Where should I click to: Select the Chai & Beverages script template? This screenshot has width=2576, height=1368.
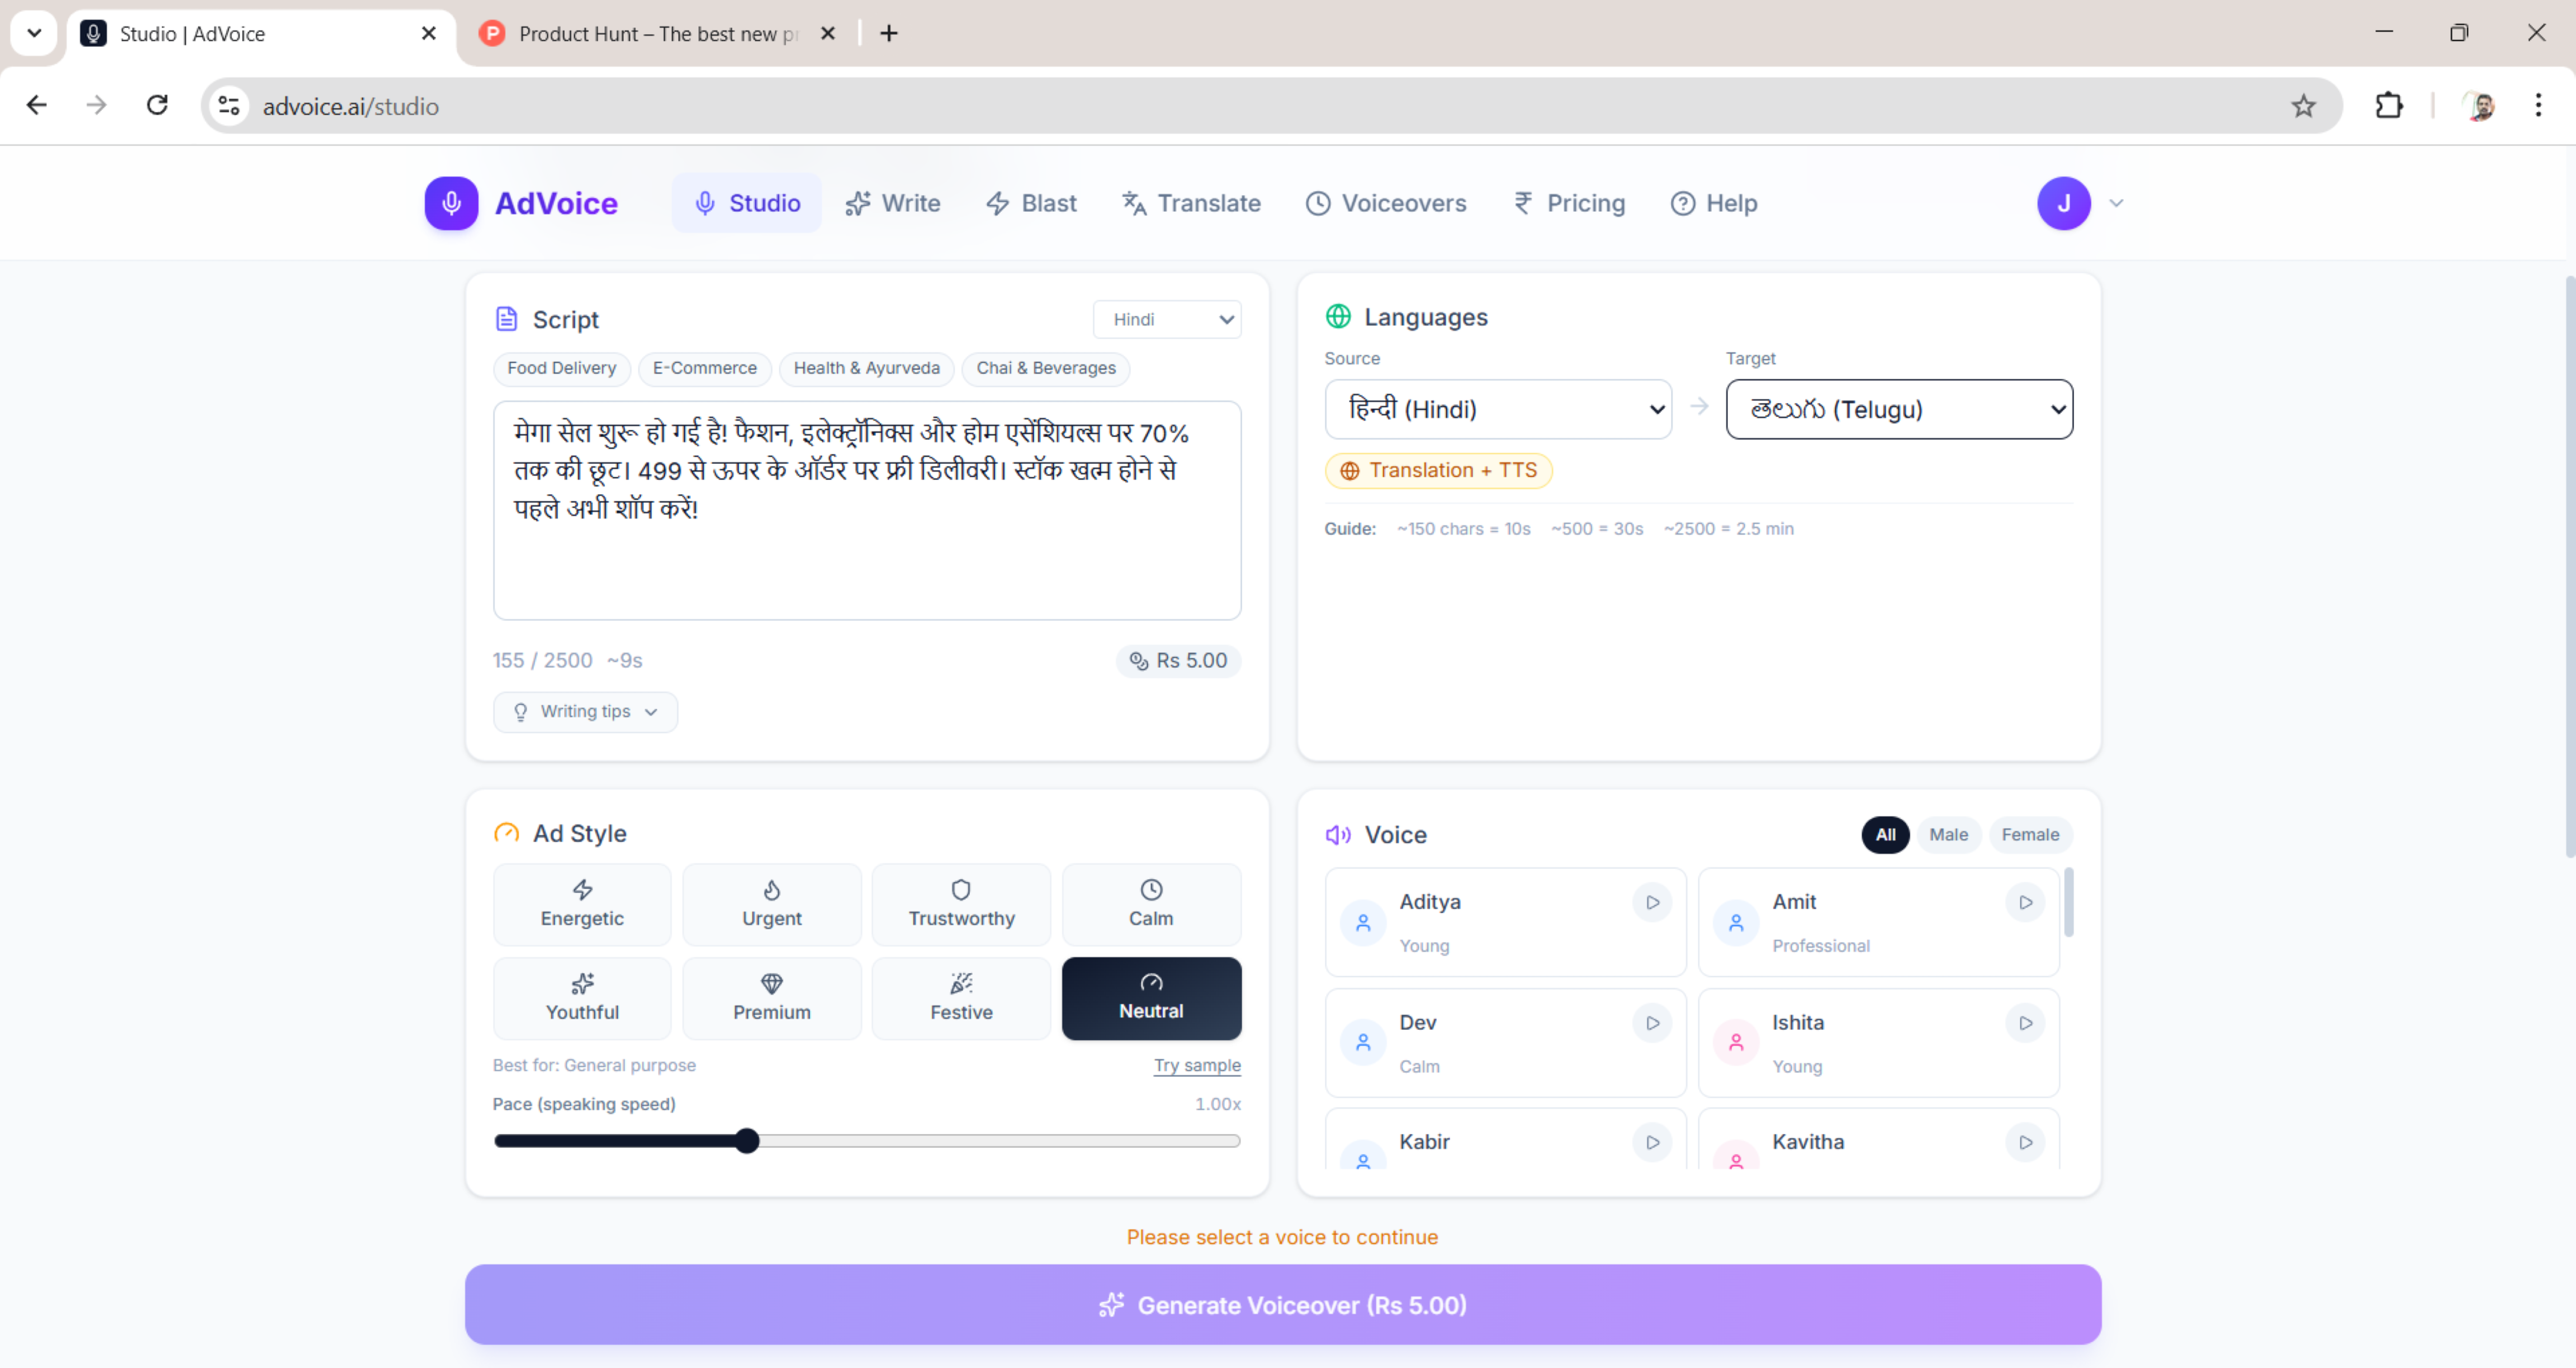pos(1046,368)
